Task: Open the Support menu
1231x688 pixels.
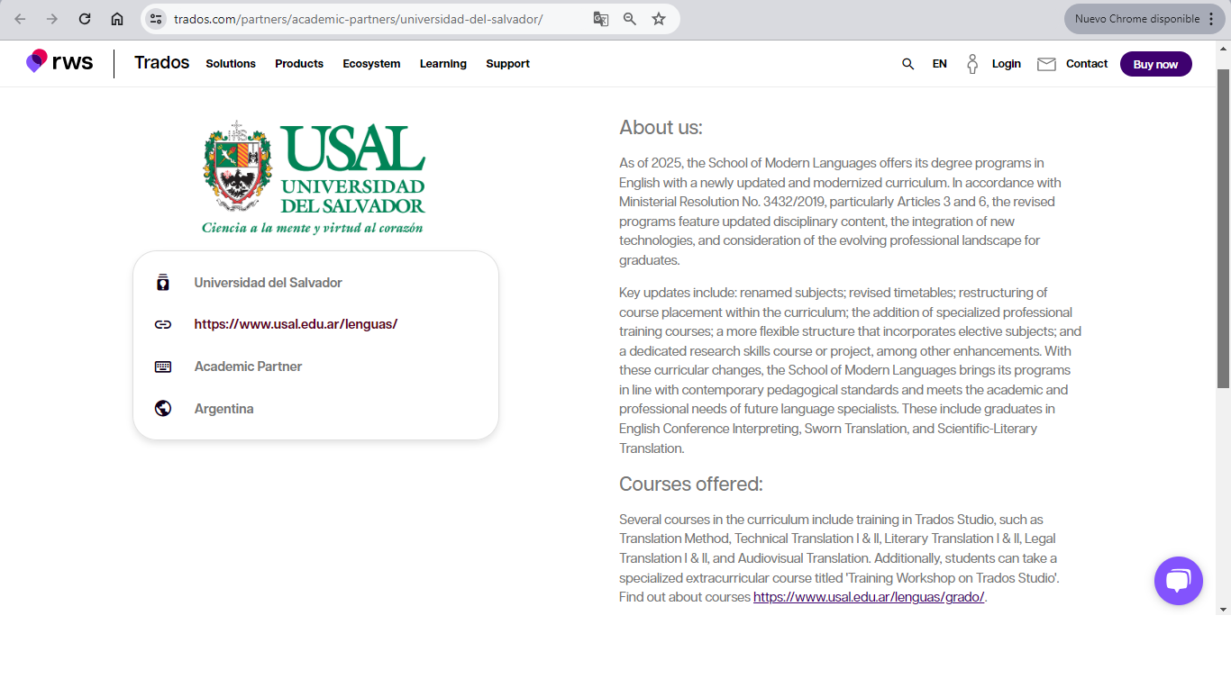Action: point(507,64)
